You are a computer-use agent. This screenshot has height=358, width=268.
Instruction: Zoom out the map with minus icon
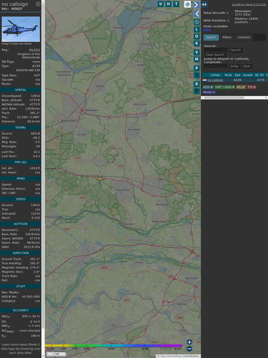pyautogui.click(x=189, y=349)
